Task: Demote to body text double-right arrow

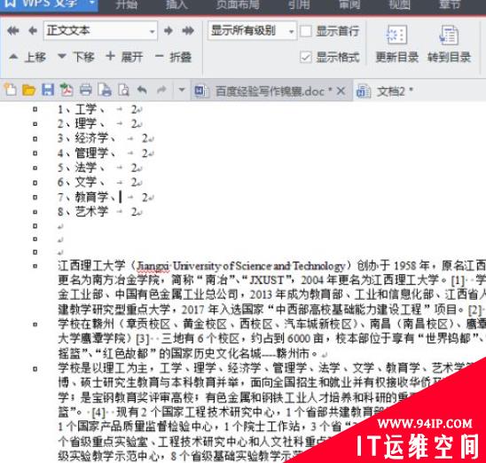Action: (x=188, y=31)
